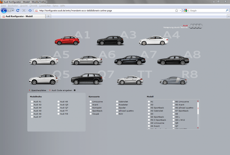Pick RS 3 Sportback in the Modell list
Image resolution: width=230 pixels, height=155 pixels.
[149, 120]
